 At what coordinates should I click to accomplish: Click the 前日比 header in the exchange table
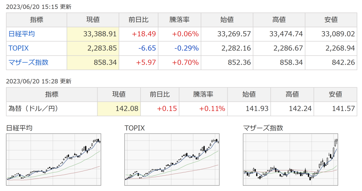click(x=160, y=94)
